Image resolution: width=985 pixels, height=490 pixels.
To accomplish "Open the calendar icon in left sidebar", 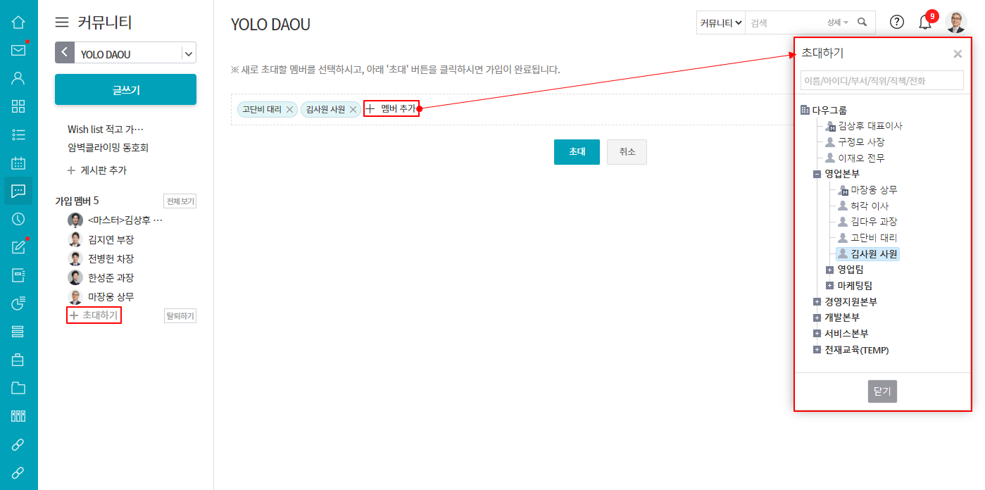I will pos(18,163).
